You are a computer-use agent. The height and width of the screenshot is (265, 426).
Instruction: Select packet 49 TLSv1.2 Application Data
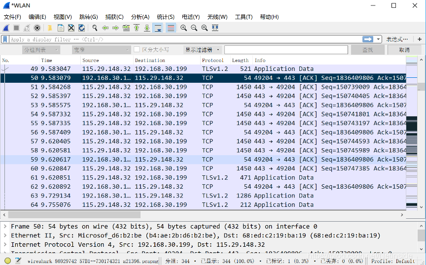pos(203,69)
